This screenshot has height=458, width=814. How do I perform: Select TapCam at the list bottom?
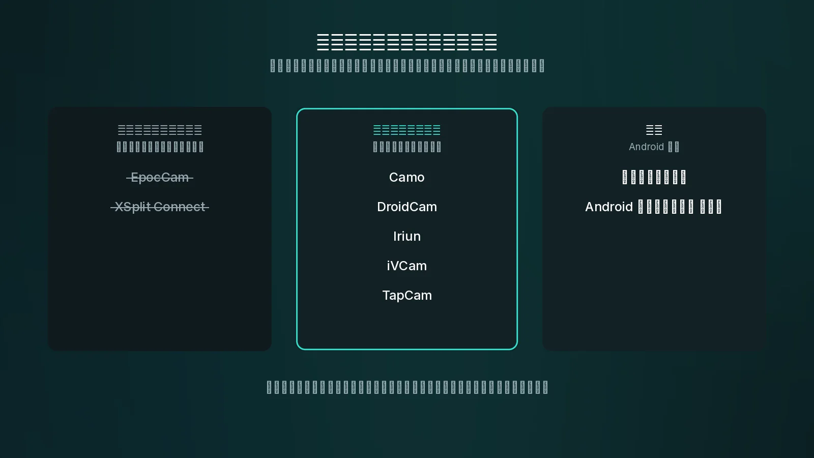point(407,296)
